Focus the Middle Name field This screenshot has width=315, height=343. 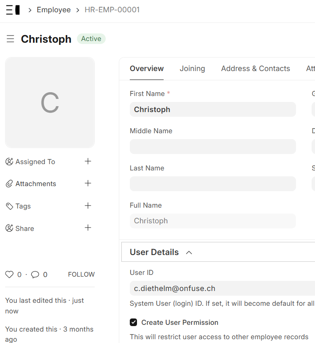point(213,147)
